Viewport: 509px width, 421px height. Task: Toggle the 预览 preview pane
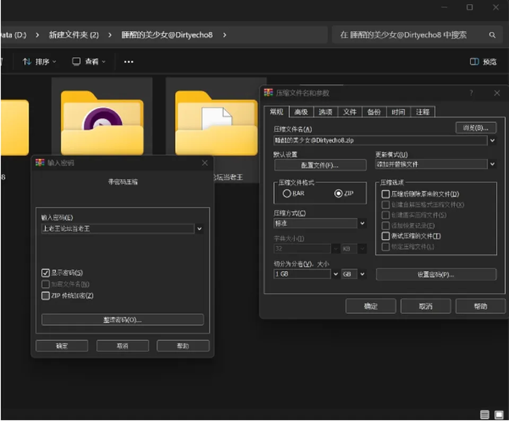point(483,61)
